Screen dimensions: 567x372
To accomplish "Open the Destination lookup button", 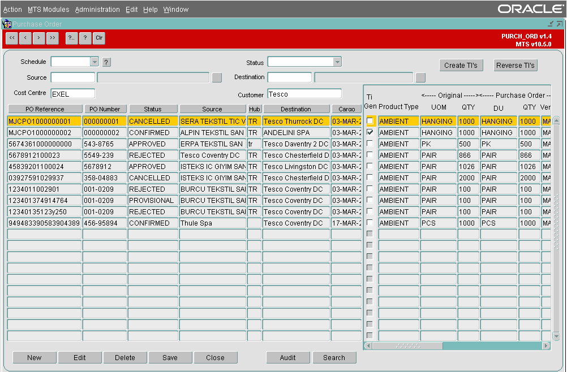I will [420, 77].
